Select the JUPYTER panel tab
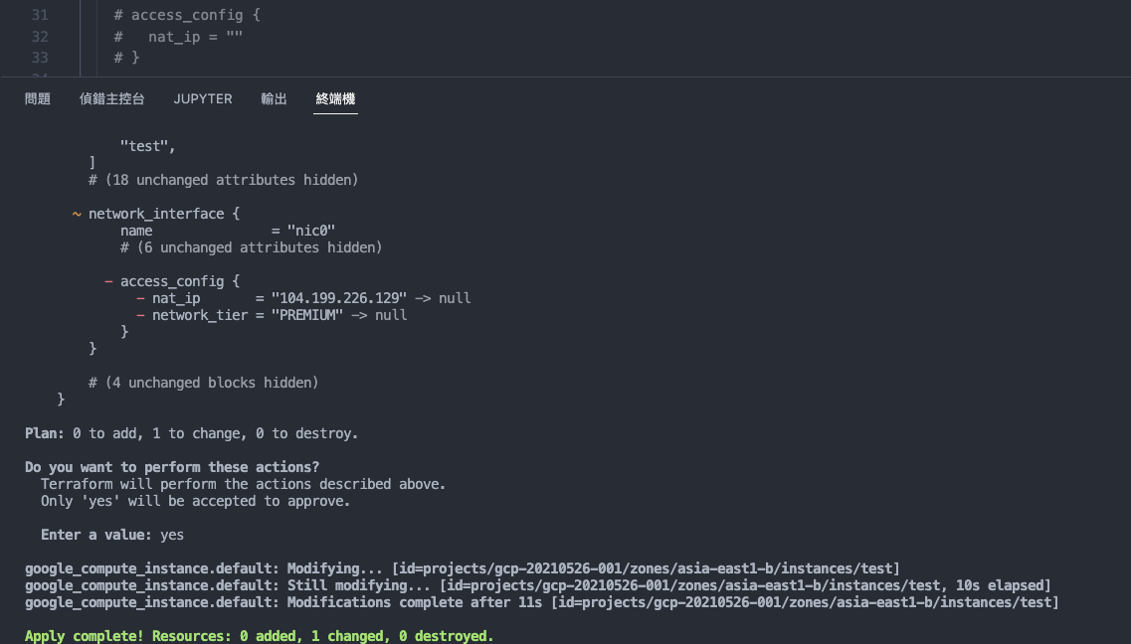This screenshot has width=1131, height=644. [x=203, y=98]
